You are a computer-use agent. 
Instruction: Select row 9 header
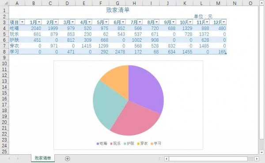tap(4, 58)
